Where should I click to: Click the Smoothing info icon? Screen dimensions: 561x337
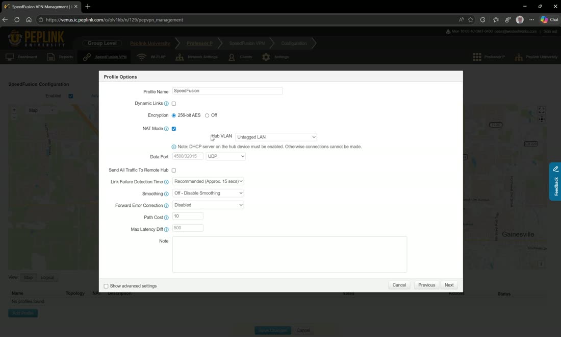166,194
